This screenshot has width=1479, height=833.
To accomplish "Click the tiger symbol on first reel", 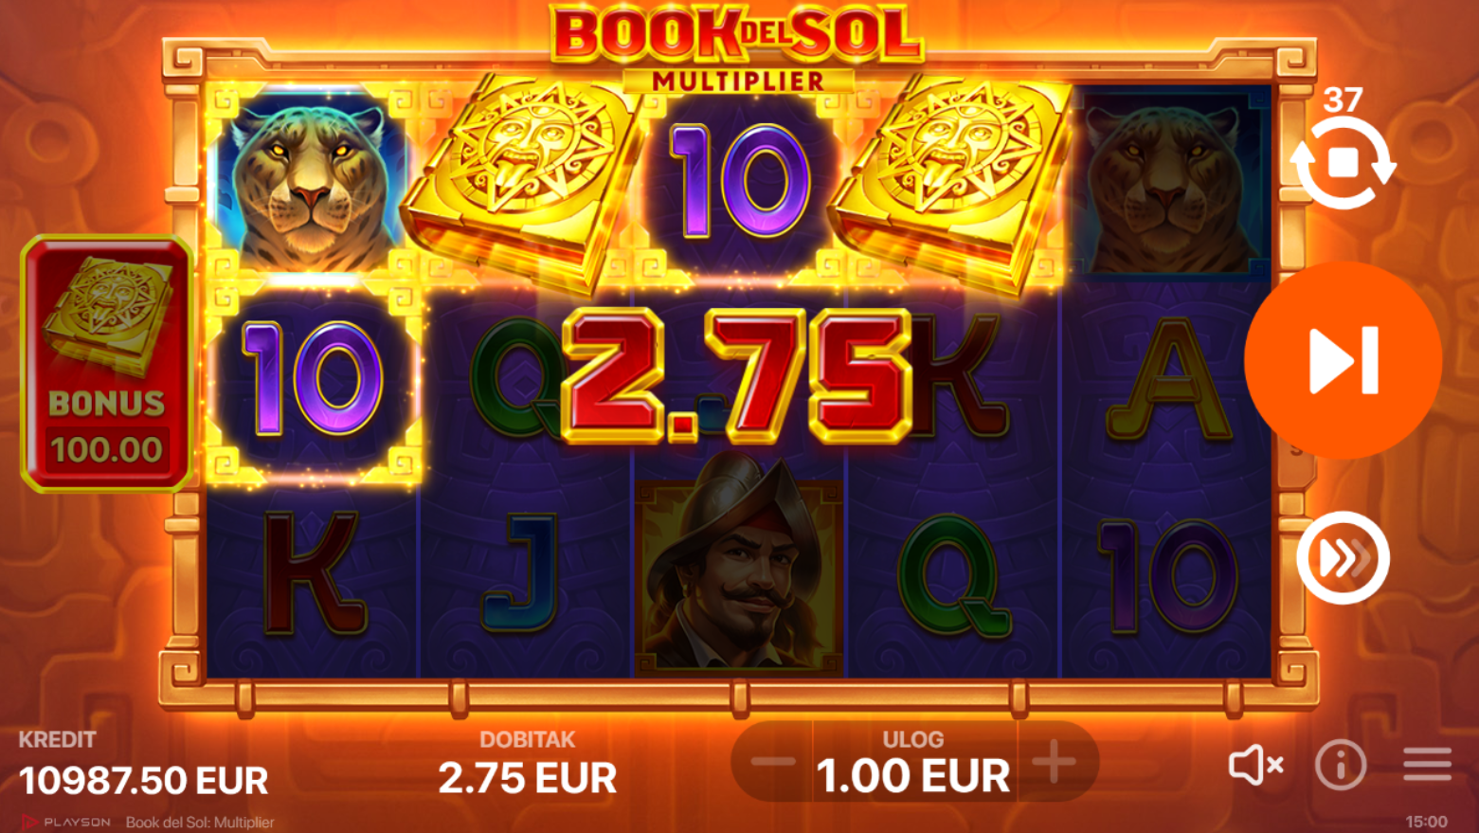I will (311, 182).
